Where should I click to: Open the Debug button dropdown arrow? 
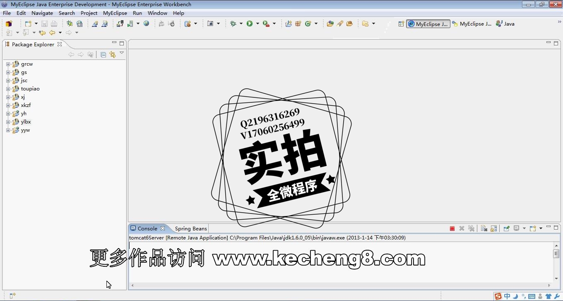point(241,24)
